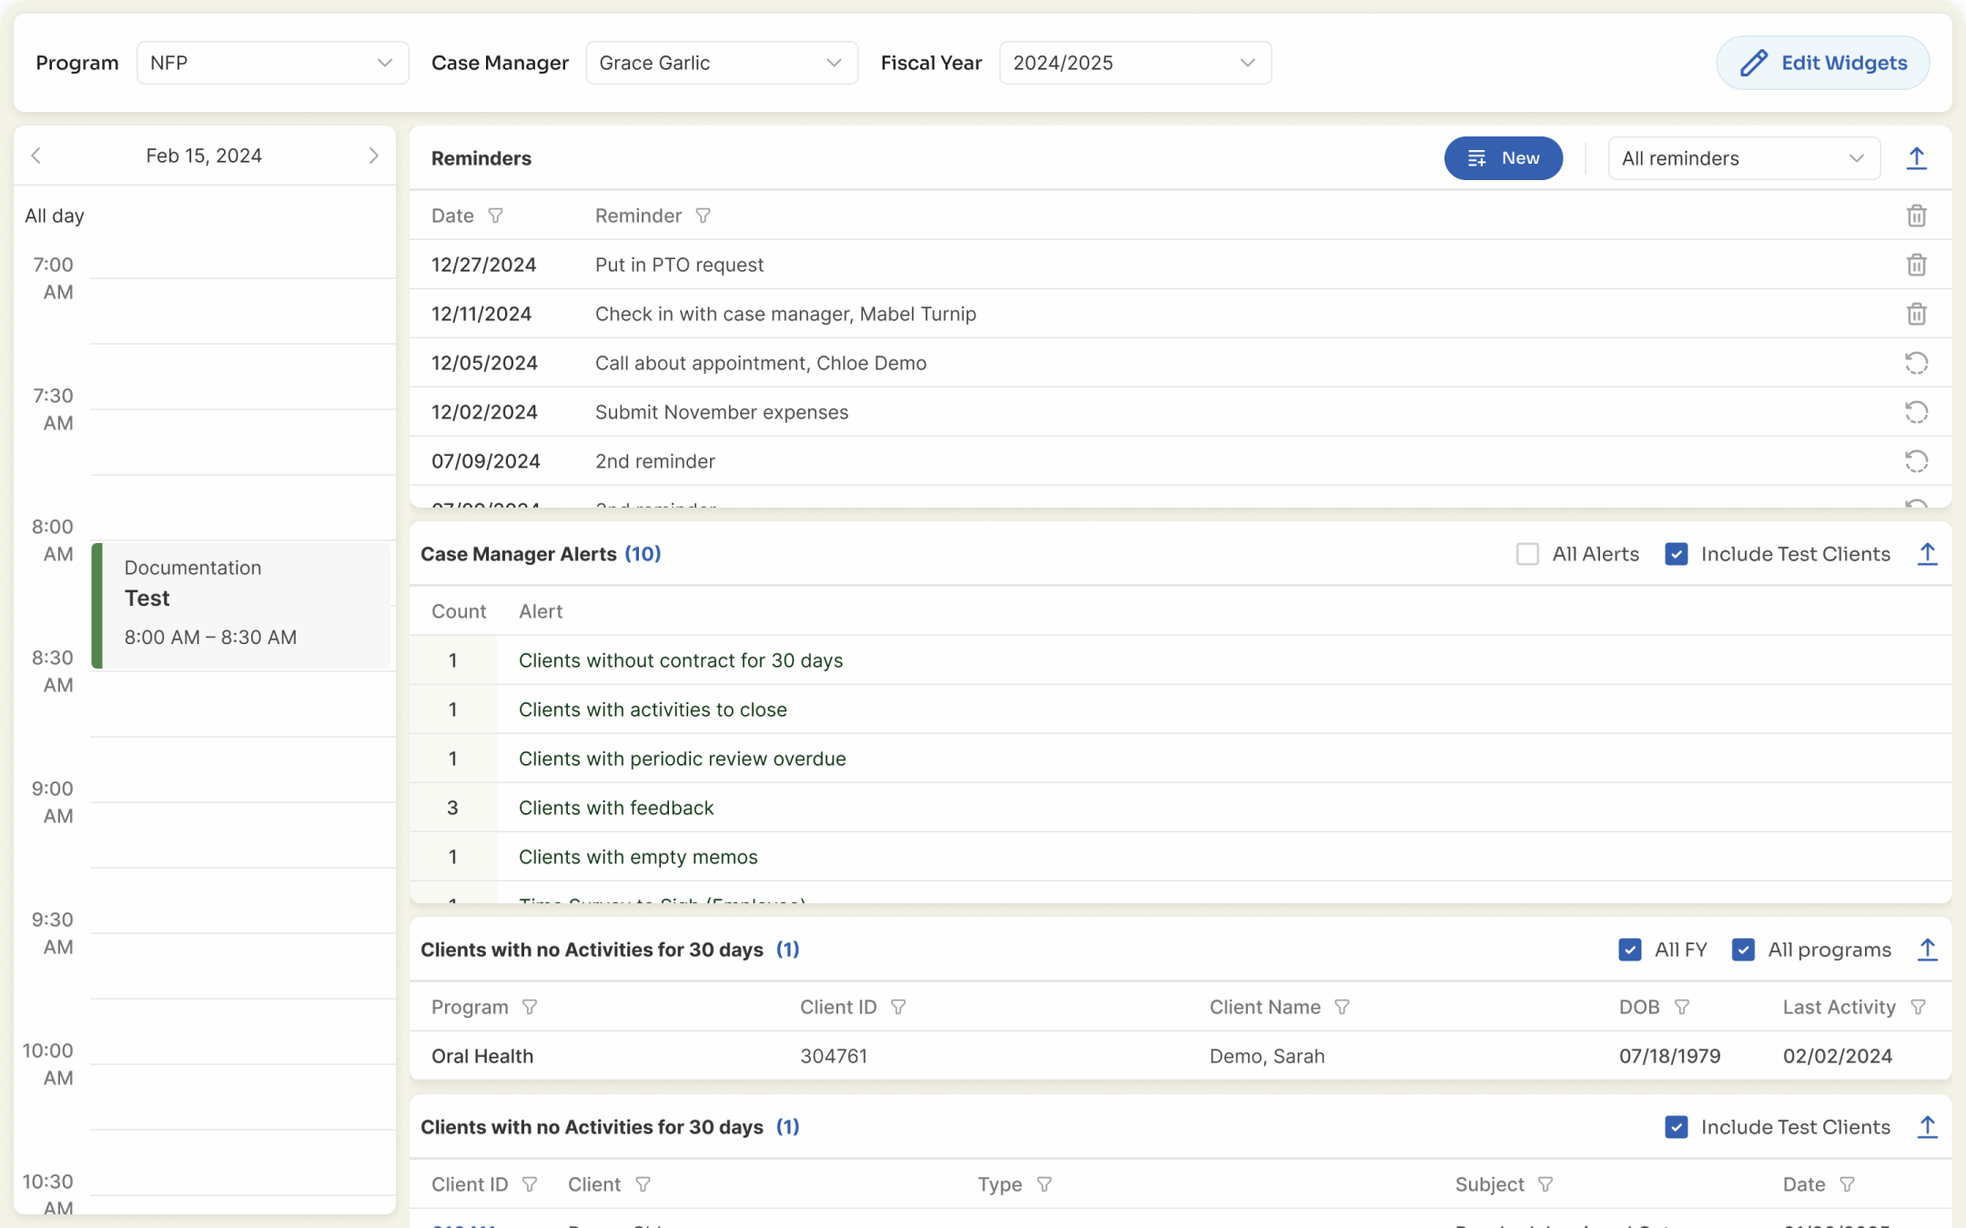This screenshot has height=1228, width=1966.
Task: Restore the 'Submit November expenses' reminder
Action: [x=1916, y=412]
